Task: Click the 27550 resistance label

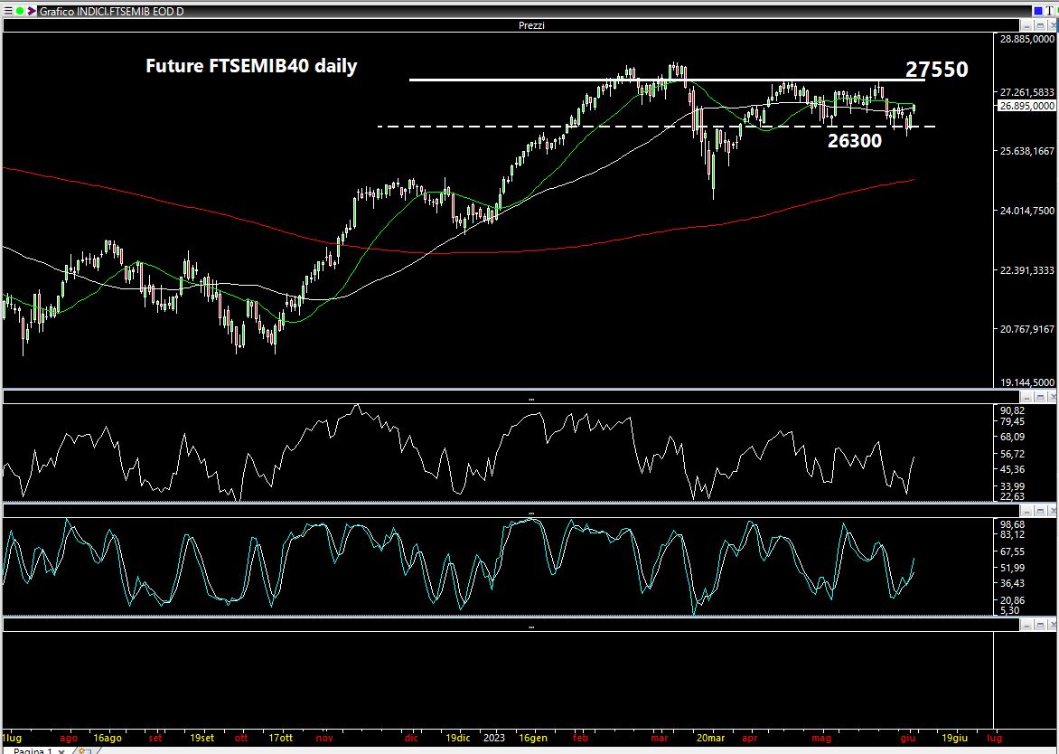Action: click(x=937, y=69)
